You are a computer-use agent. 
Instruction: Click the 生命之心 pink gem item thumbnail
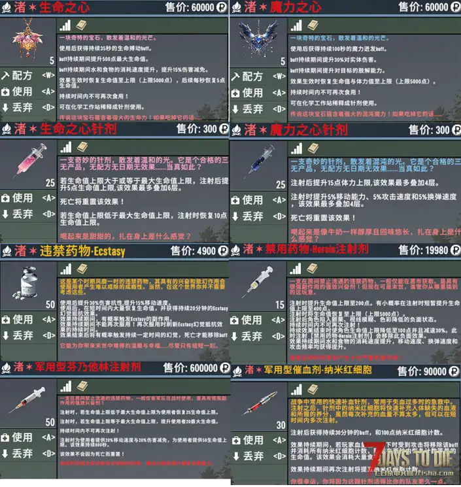[x=28, y=38]
